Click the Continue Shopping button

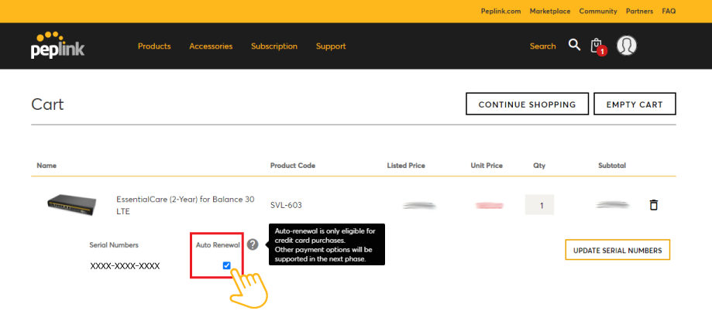(x=527, y=104)
